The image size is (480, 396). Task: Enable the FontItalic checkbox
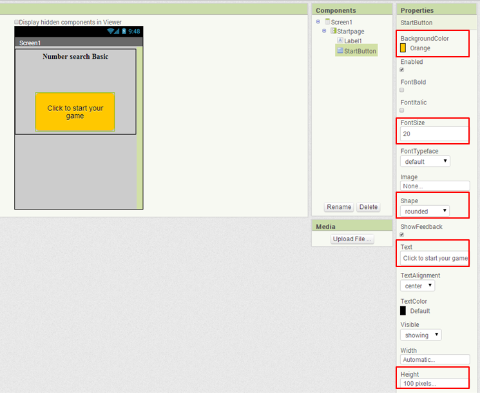click(402, 110)
